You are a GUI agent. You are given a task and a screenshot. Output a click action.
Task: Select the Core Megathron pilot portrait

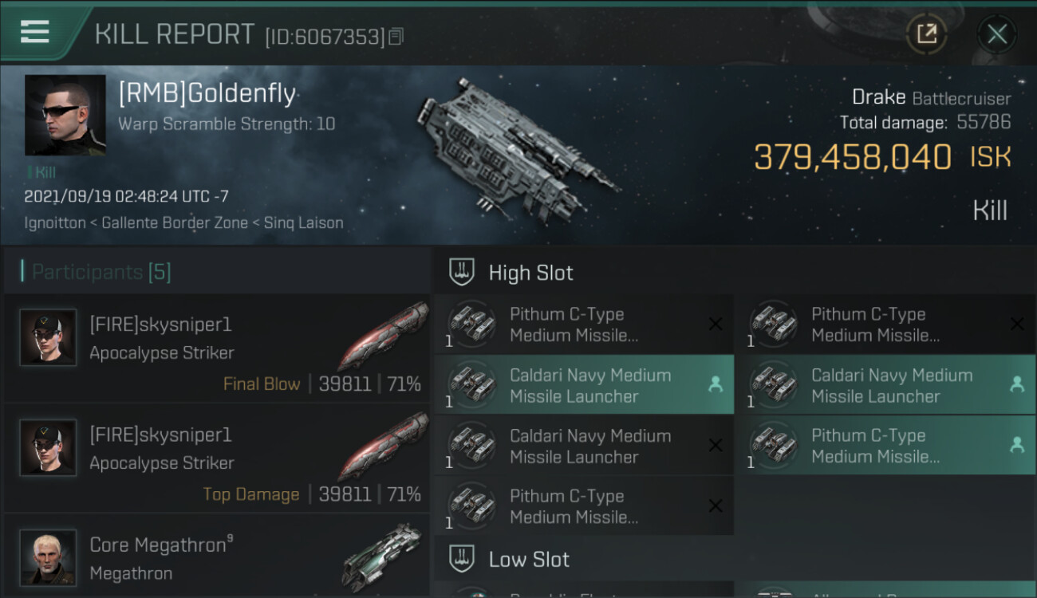click(48, 557)
